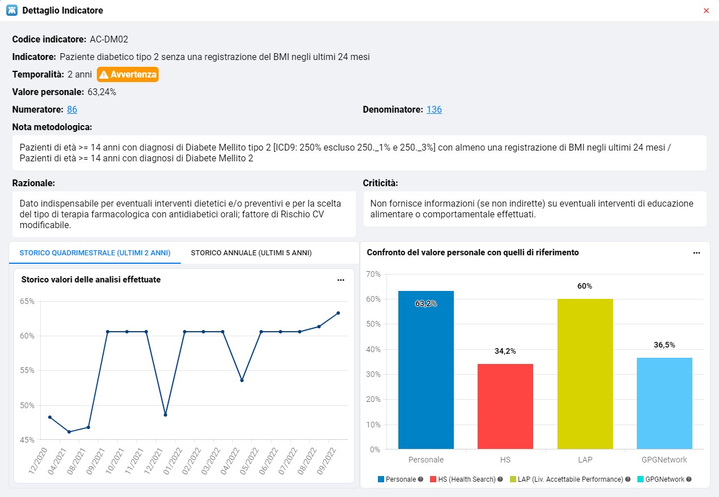Click the Dettaglio Indicatore app icon
The height and width of the screenshot is (497, 719).
tap(11, 10)
